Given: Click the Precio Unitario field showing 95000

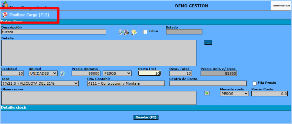Looking at the screenshot, I should coord(86,73).
